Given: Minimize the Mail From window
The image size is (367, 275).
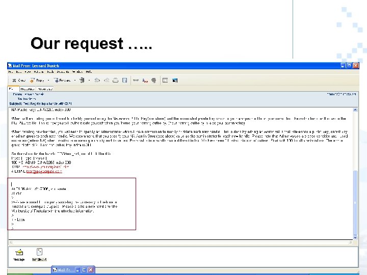Looking at the screenshot, I should coord(343,66).
